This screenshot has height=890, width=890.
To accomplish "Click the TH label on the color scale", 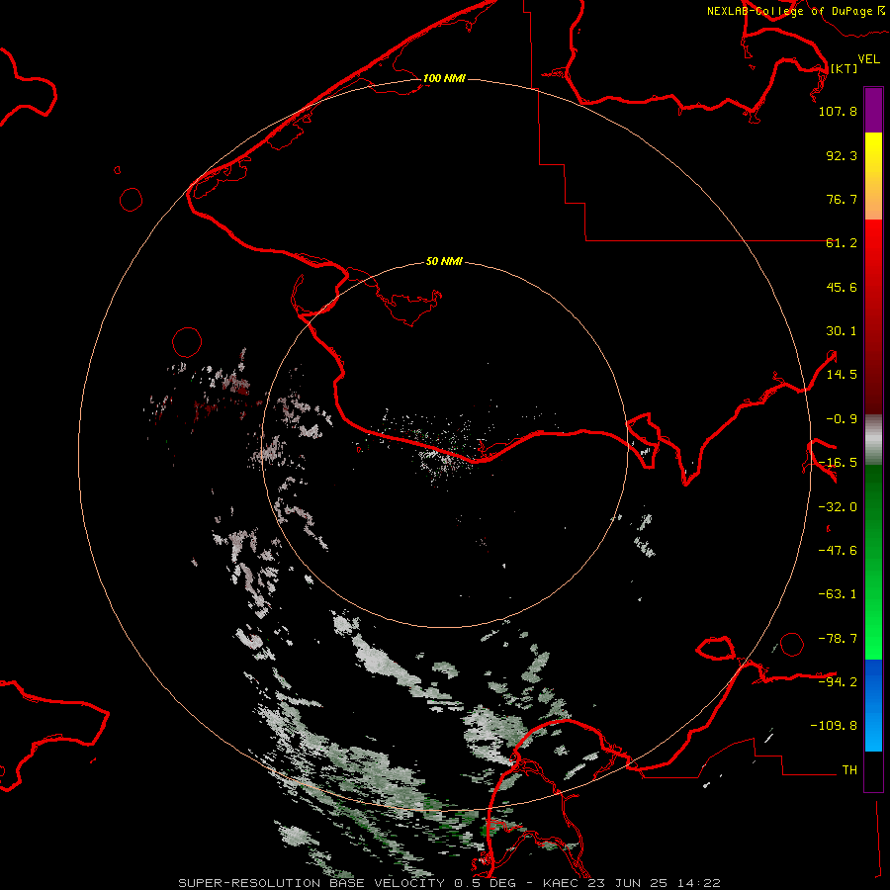I will click(849, 770).
